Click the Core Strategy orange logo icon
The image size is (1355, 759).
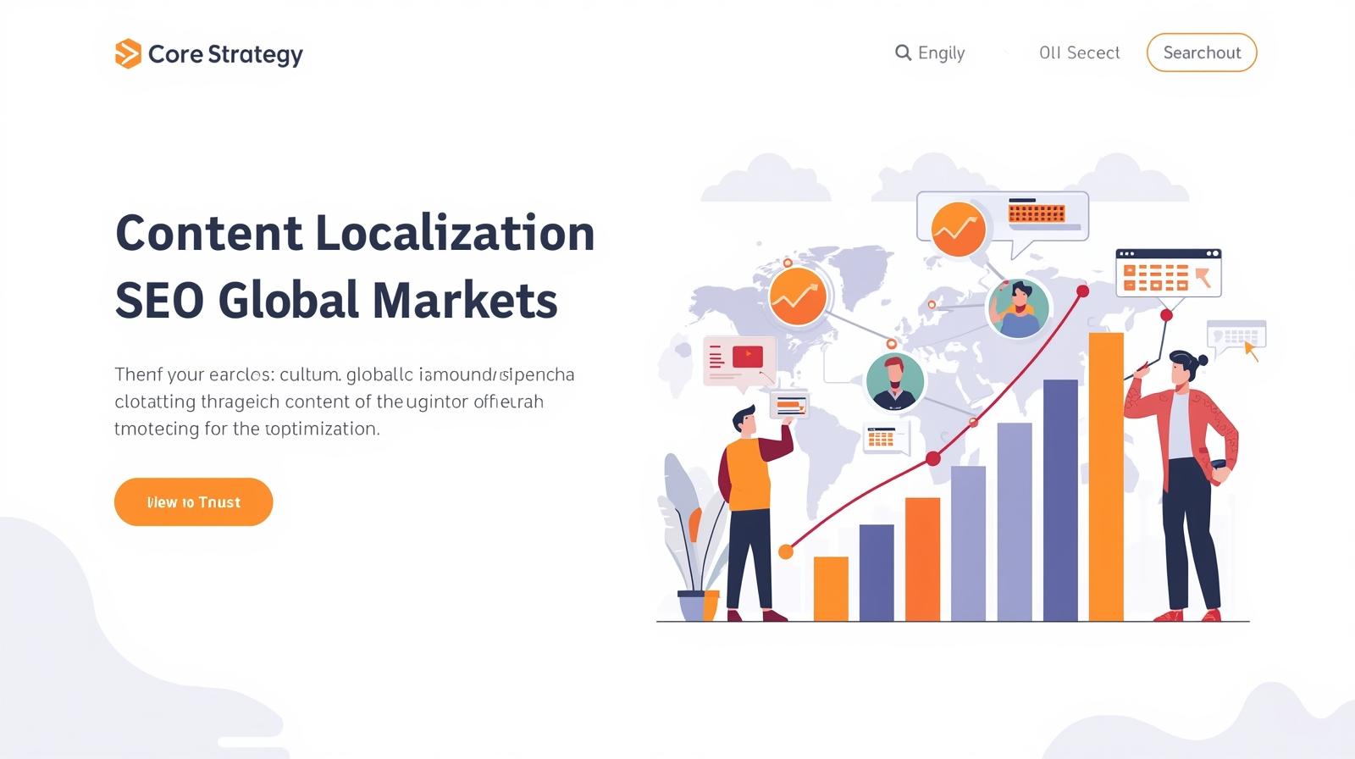pyautogui.click(x=128, y=53)
